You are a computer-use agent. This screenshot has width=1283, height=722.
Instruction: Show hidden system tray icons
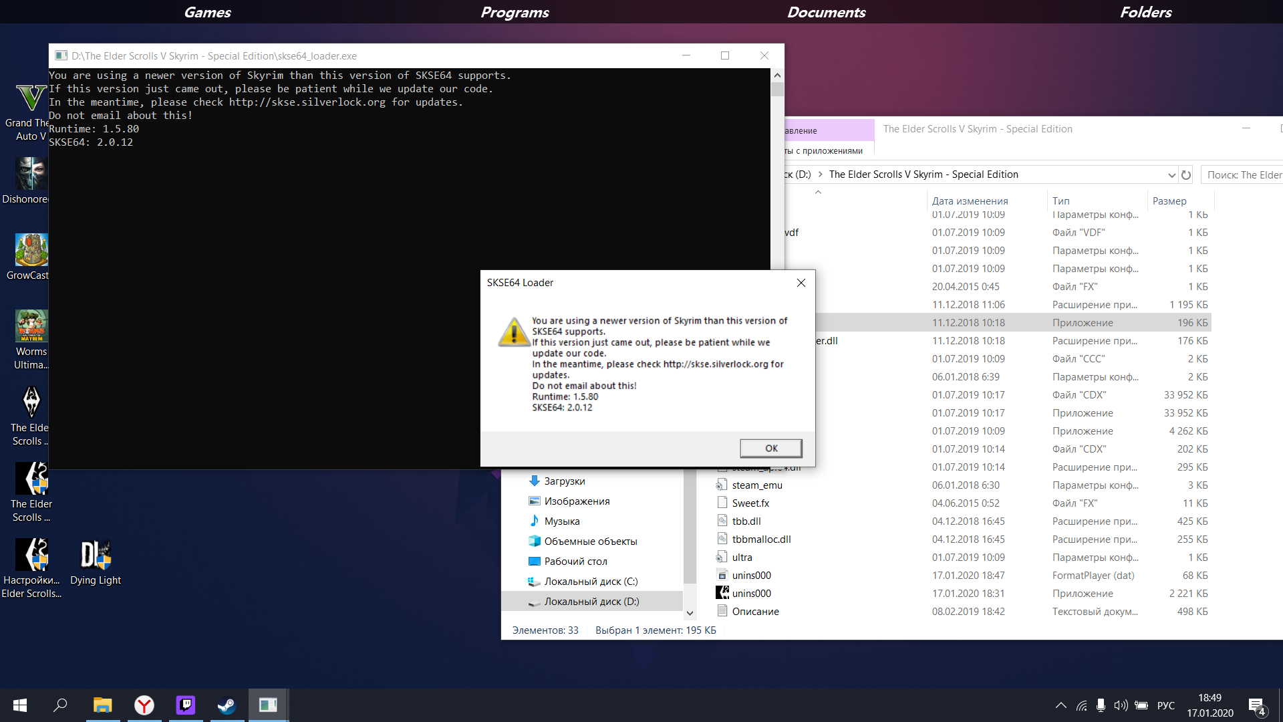click(x=1060, y=705)
